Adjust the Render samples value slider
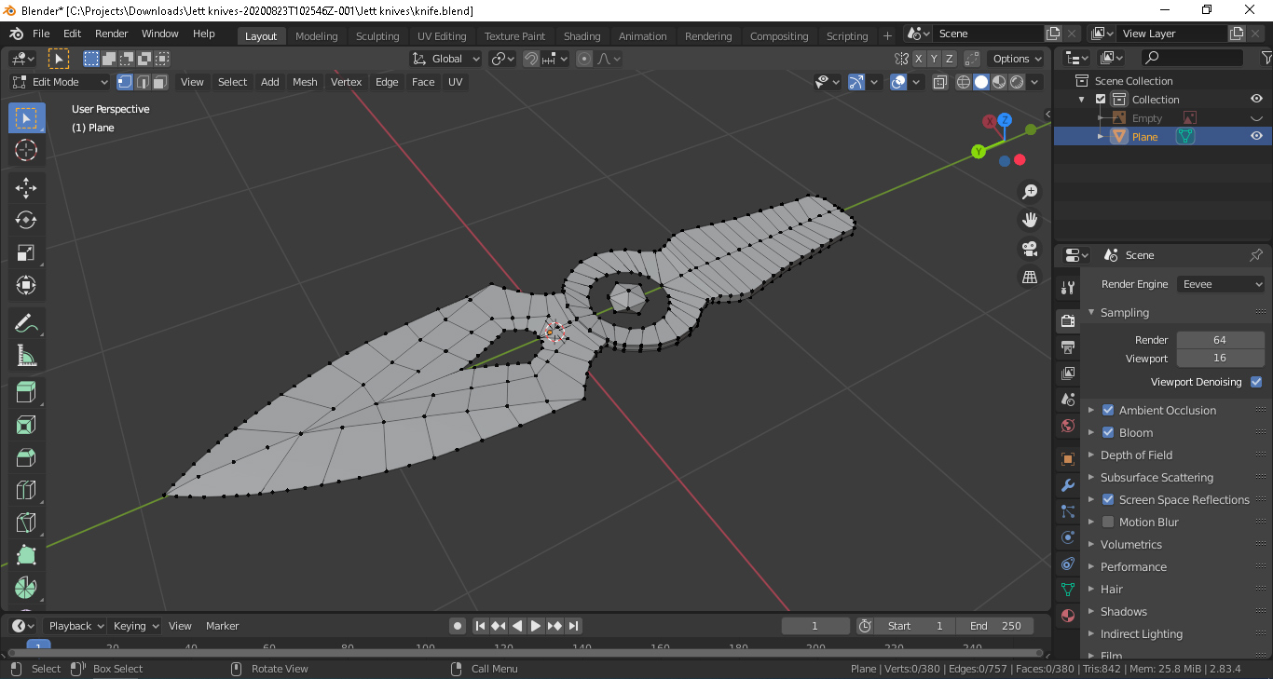The image size is (1273, 679). pyautogui.click(x=1221, y=339)
